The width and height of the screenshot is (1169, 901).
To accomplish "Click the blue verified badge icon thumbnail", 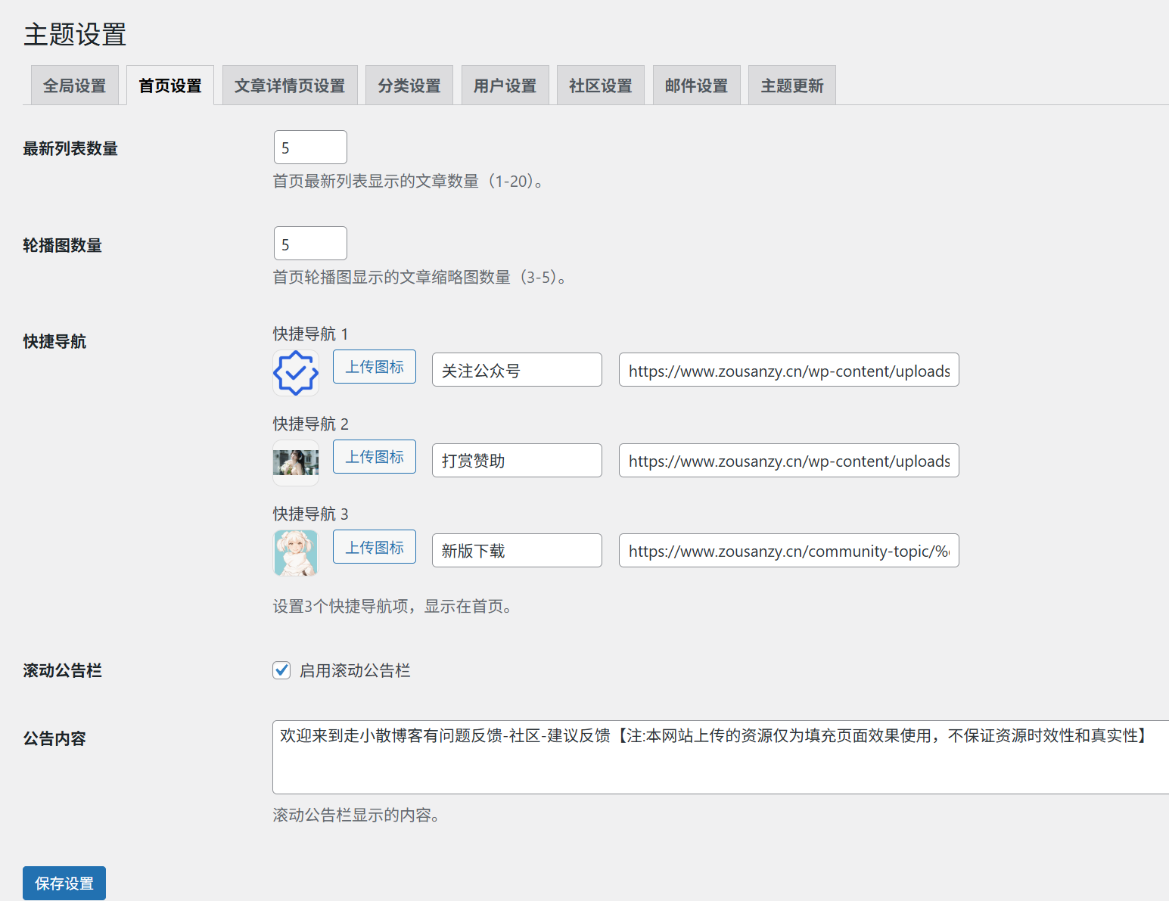I will (295, 372).
